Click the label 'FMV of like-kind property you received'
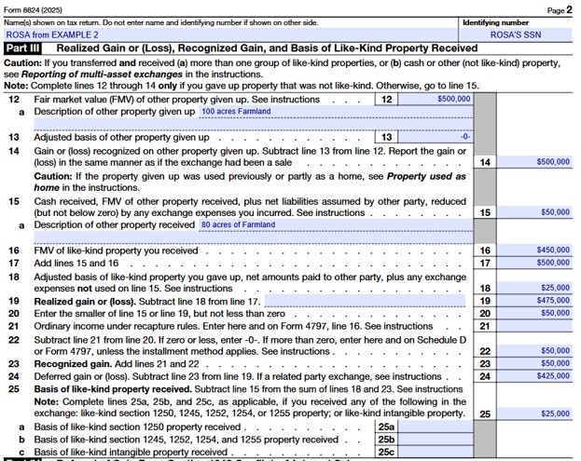 (116, 251)
